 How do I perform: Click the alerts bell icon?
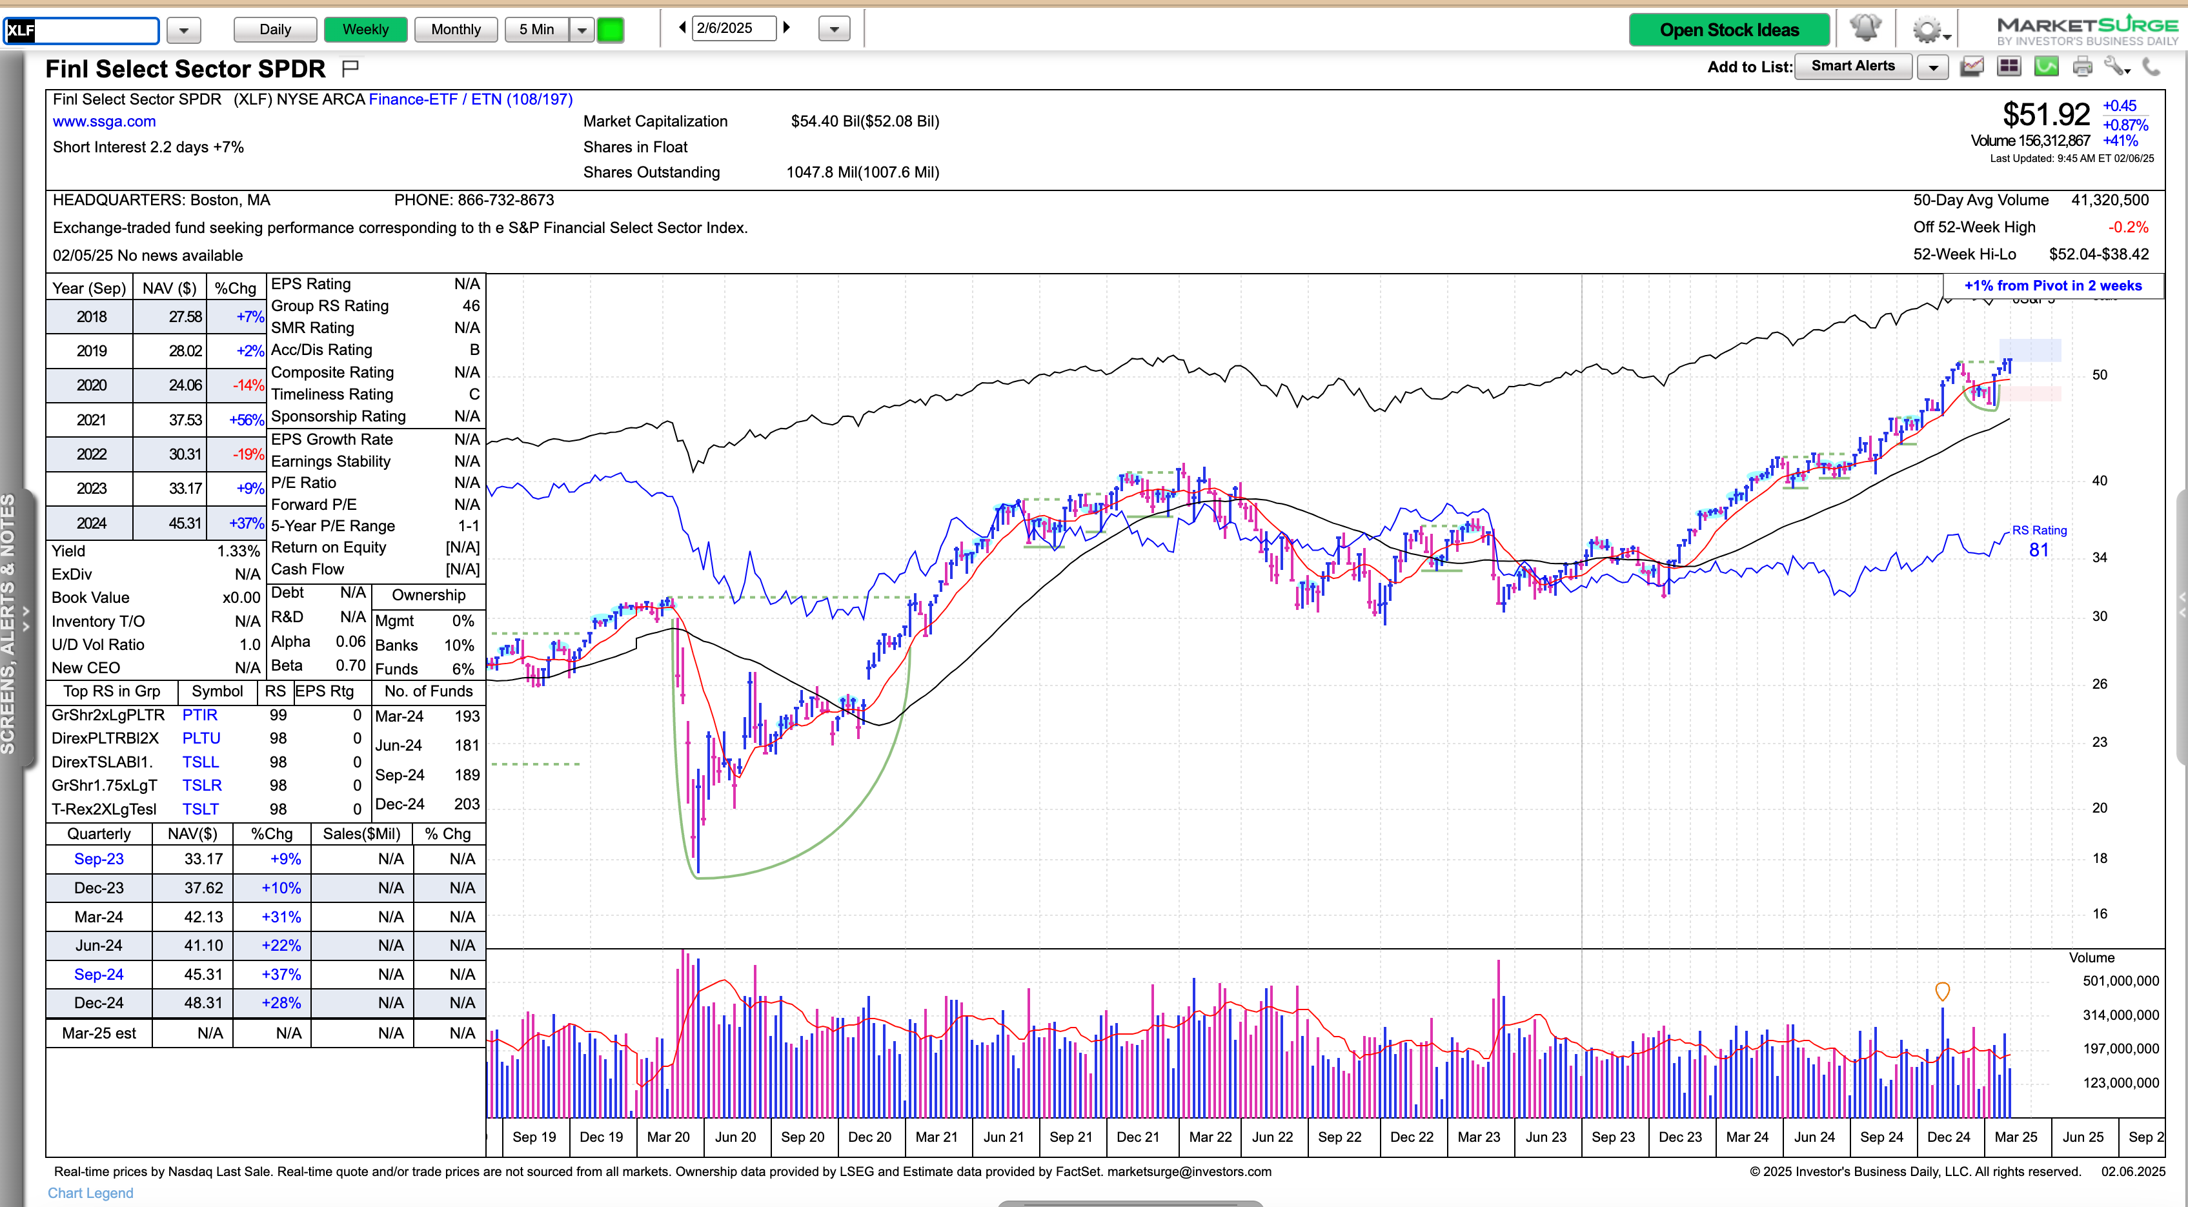(x=1865, y=29)
